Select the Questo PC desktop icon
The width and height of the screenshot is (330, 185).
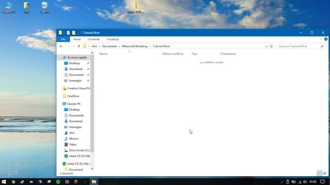point(8,8)
